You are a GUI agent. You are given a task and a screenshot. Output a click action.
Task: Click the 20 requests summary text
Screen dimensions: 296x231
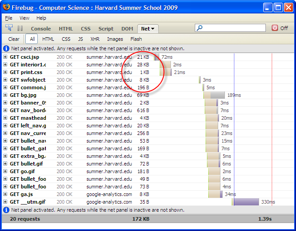25,219
